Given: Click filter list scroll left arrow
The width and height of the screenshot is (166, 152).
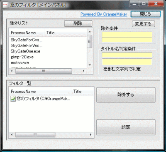Looking at the screenshot, I should click(12, 135).
